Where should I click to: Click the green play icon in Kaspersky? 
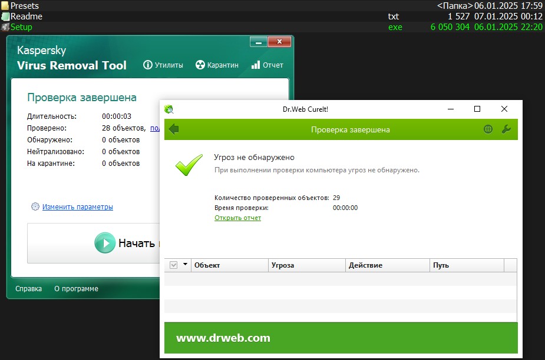click(105, 243)
